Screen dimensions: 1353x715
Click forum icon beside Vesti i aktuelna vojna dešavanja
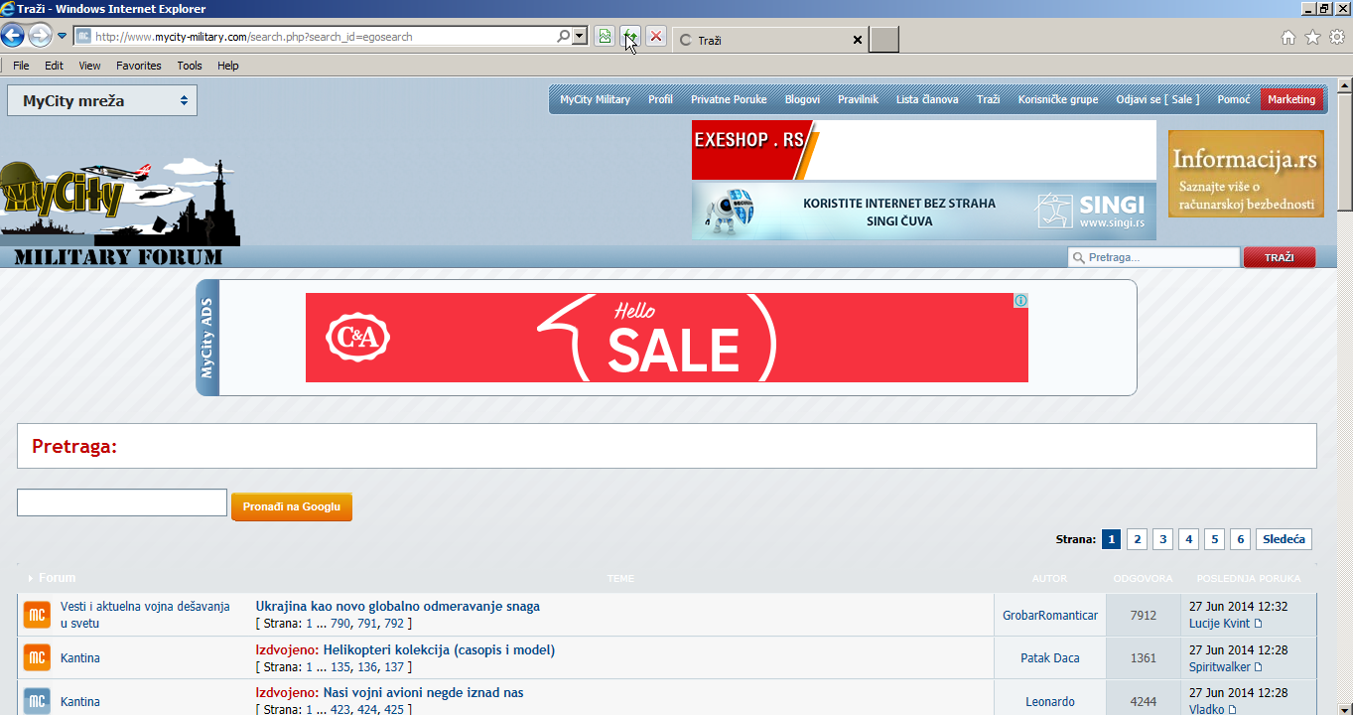click(37, 615)
